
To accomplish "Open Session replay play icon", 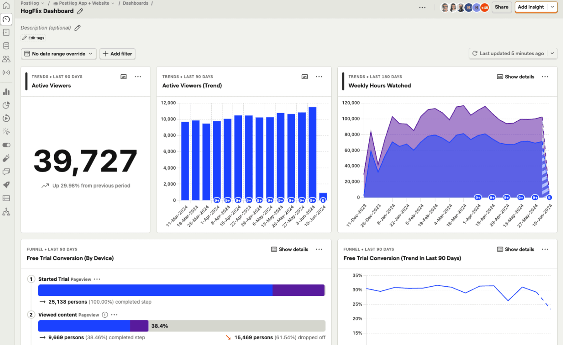I will point(6,118).
